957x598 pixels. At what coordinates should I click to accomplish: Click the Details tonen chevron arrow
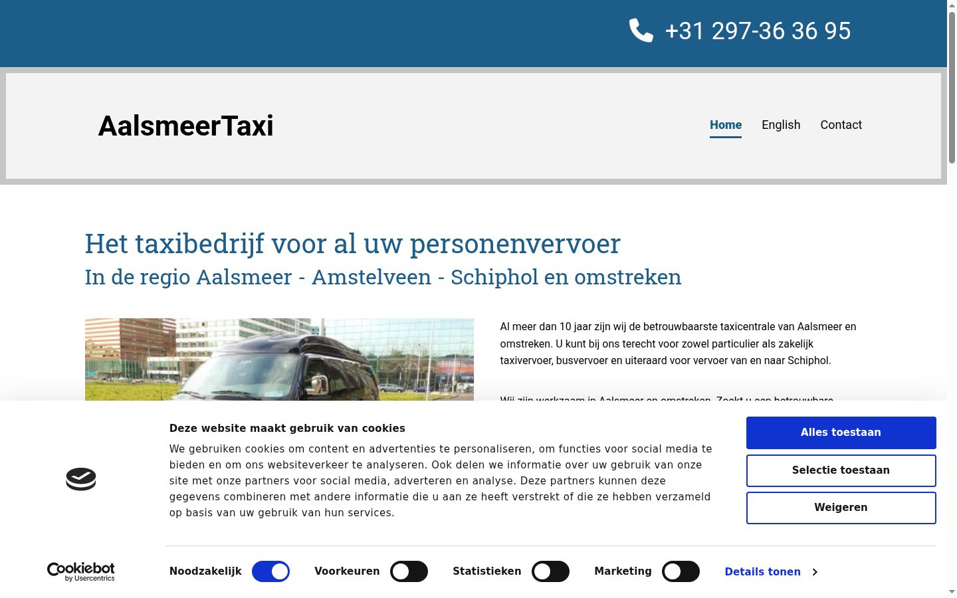[815, 572]
